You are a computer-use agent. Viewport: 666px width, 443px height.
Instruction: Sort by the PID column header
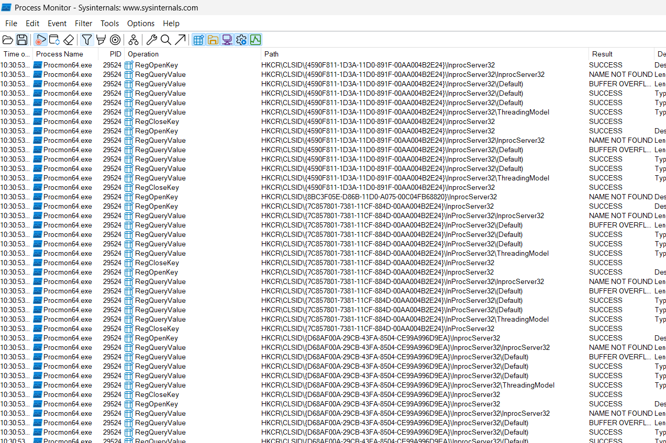[x=111, y=54]
